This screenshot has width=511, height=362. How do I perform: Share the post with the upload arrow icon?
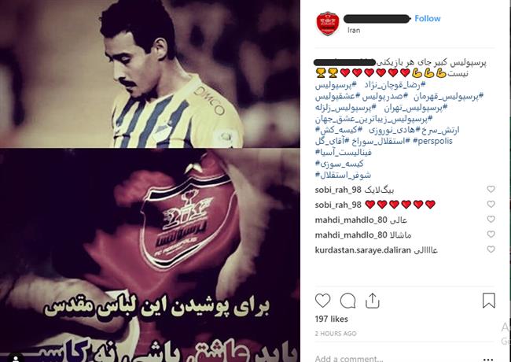click(x=372, y=301)
